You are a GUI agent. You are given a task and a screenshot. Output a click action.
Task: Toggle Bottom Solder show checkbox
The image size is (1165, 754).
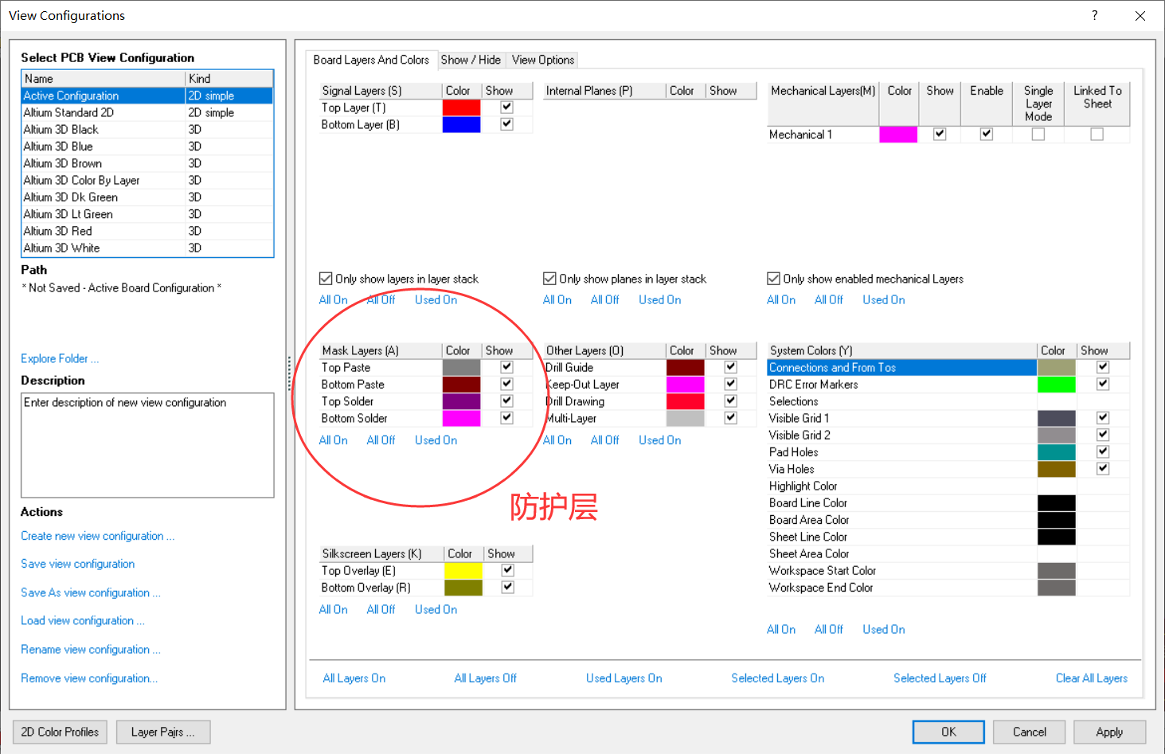[507, 418]
